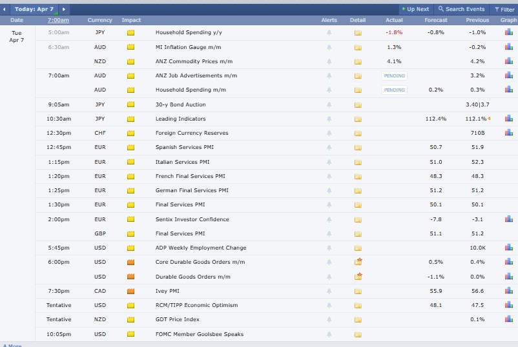Viewport: 518px width, 347px height.
Task: Open the Filter options
Action: coord(504,9)
